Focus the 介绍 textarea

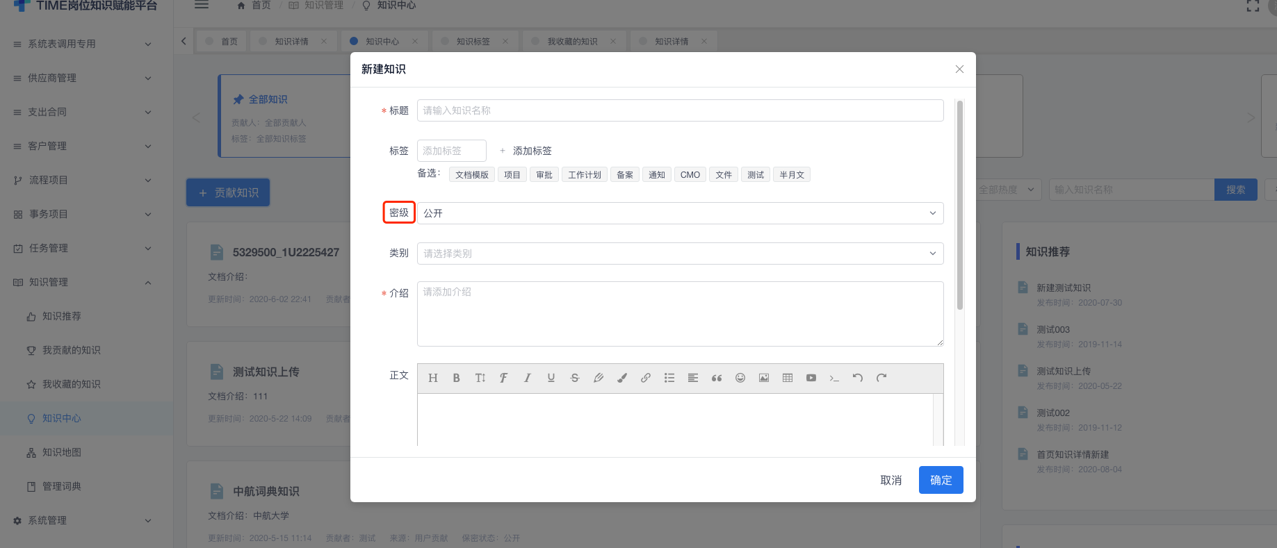pyautogui.click(x=680, y=314)
